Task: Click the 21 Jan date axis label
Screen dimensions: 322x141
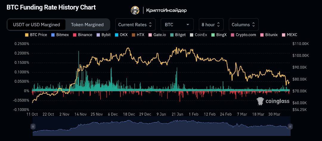Action: click(177, 114)
